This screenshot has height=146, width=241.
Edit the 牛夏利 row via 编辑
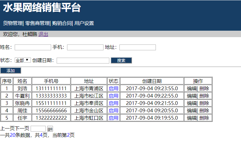tap(192, 96)
